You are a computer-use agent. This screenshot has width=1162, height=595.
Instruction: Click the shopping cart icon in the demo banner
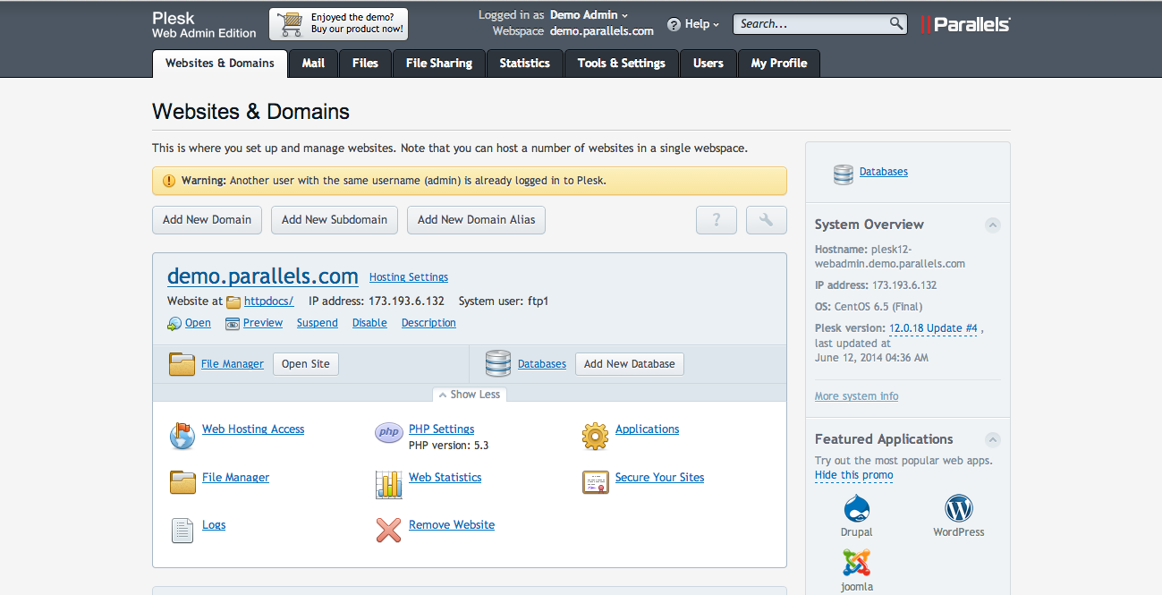coord(291,24)
